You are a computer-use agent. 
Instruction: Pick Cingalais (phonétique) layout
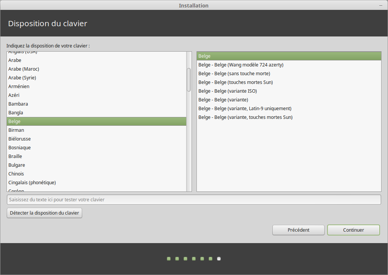pyautogui.click(x=32, y=183)
